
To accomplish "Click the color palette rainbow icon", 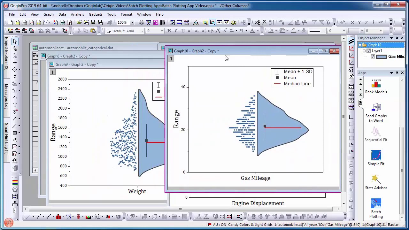I will 15,183.
